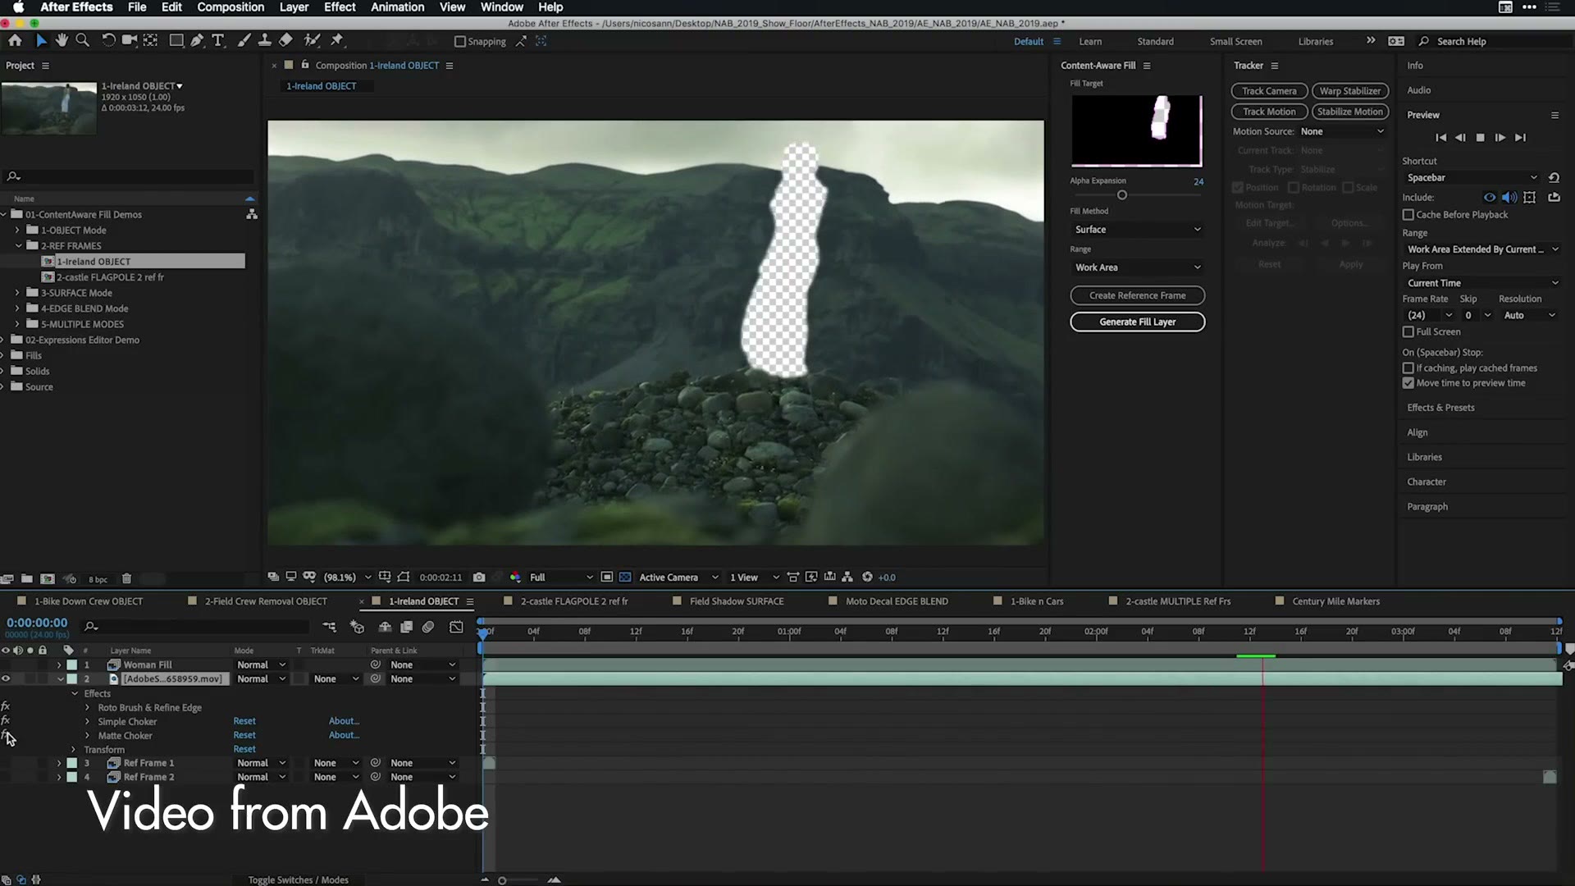The width and height of the screenshot is (1575, 886).
Task: Enable Snapping checkbox
Action: coord(459,41)
